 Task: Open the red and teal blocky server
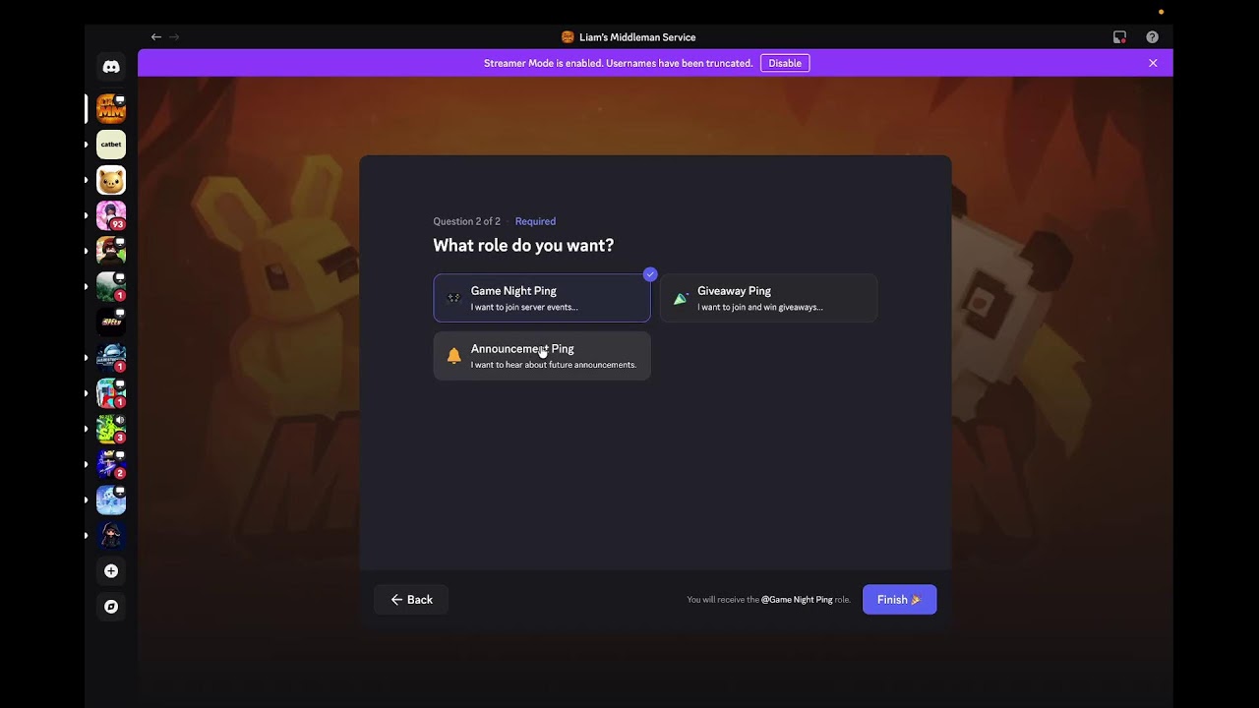coord(111,393)
